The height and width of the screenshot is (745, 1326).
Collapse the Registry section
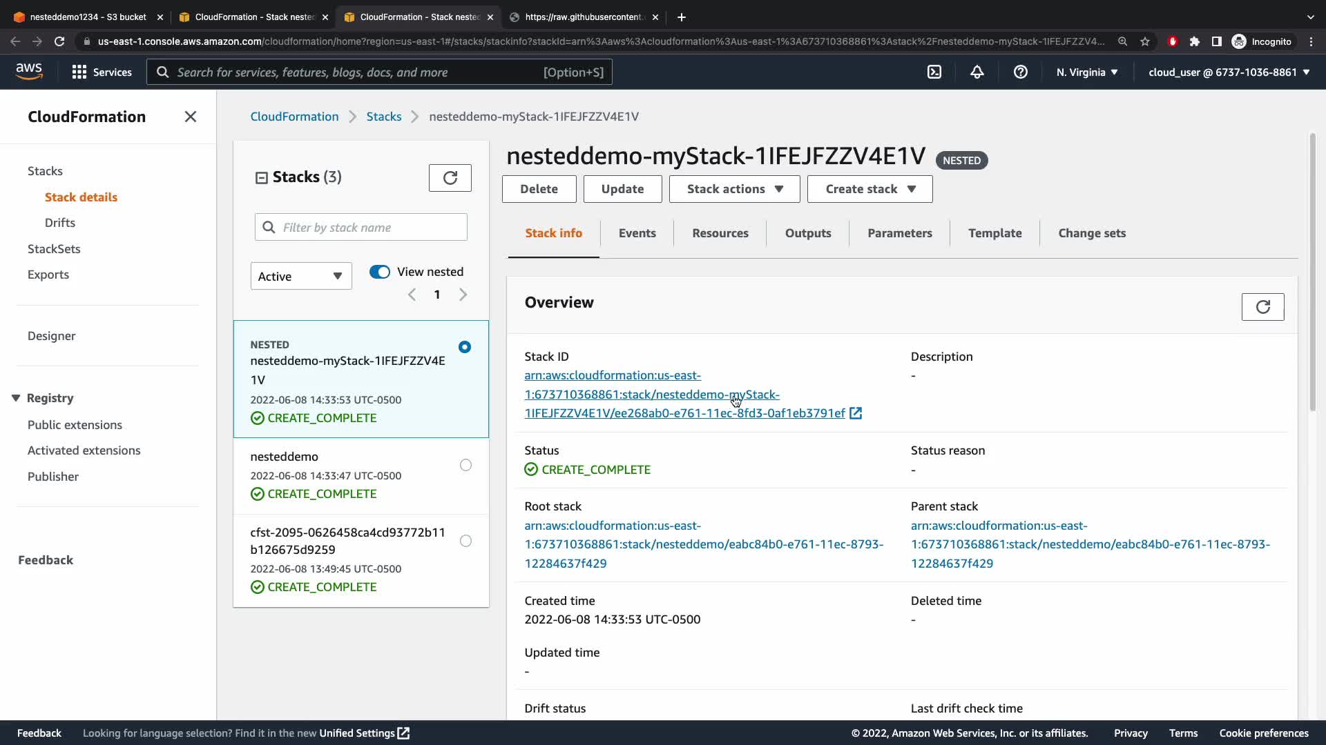(16, 398)
